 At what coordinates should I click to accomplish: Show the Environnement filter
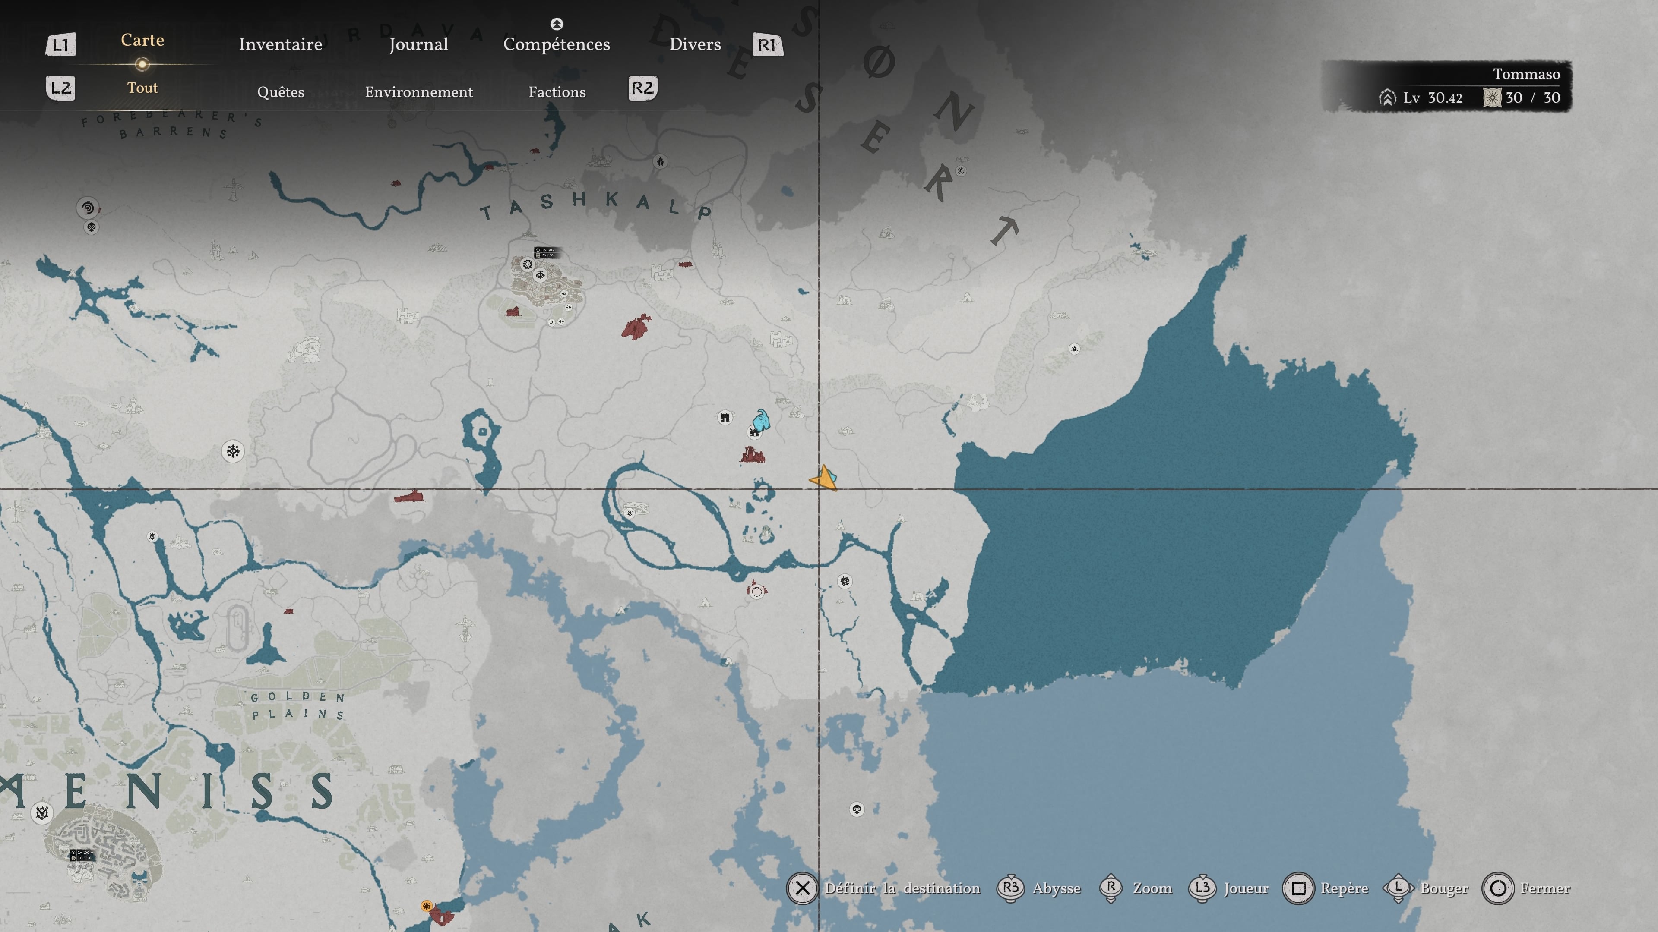[x=419, y=92]
